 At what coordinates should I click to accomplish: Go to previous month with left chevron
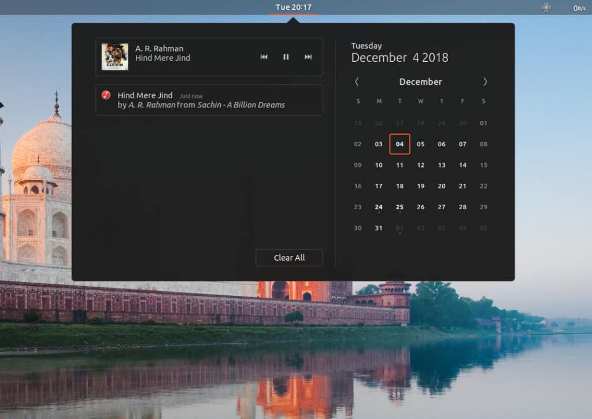tap(357, 81)
